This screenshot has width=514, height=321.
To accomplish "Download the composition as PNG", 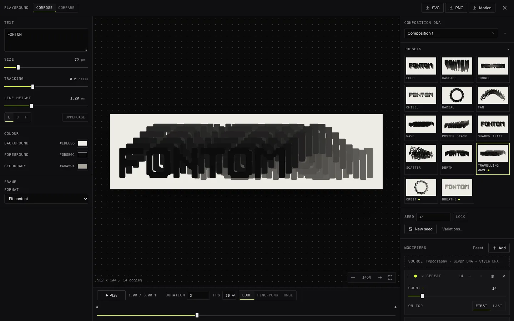I will (x=456, y=8).
